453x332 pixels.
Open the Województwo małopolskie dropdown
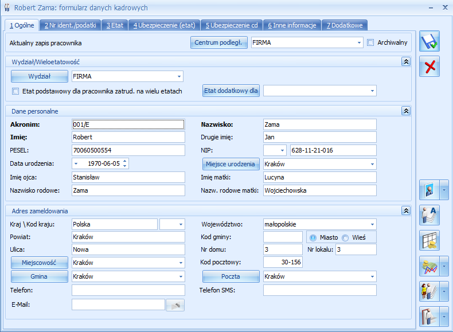pyautogui.click(x=372, y=224)
